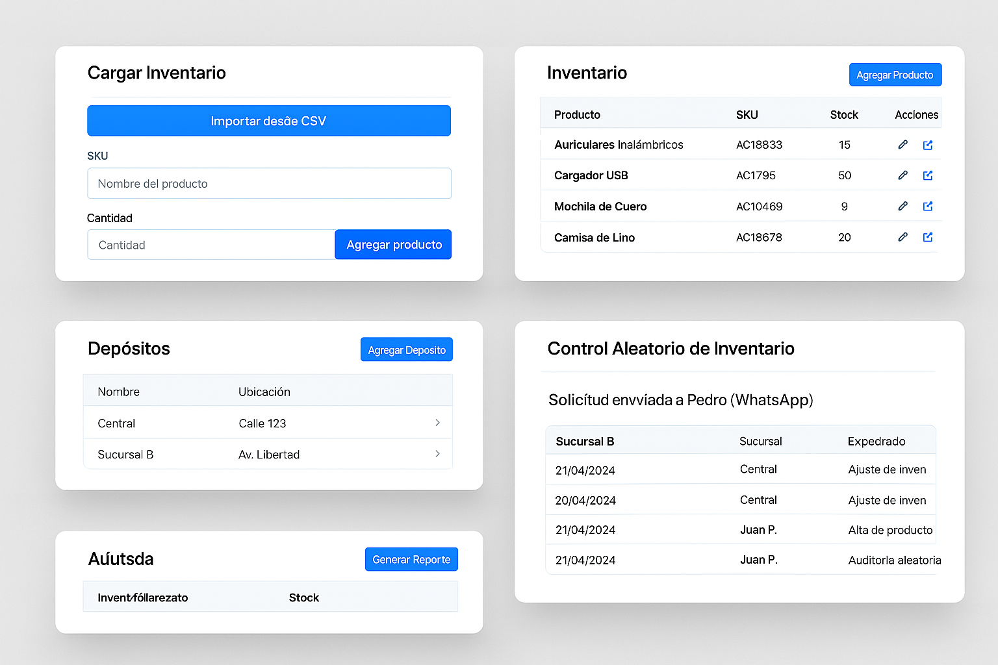Viewport: 998px width, 665px height.
Task: Select the Stock column header in Inventario
Action: pos(843,115)
